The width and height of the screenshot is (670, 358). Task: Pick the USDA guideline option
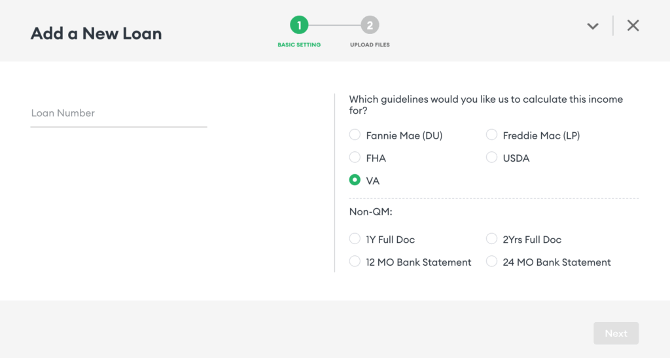[491, 158]
